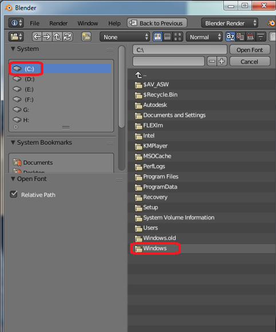Image resolution: width=276 pixels, height=332 pixels.
Task: Open the Help menu
Action: (115, 23)
